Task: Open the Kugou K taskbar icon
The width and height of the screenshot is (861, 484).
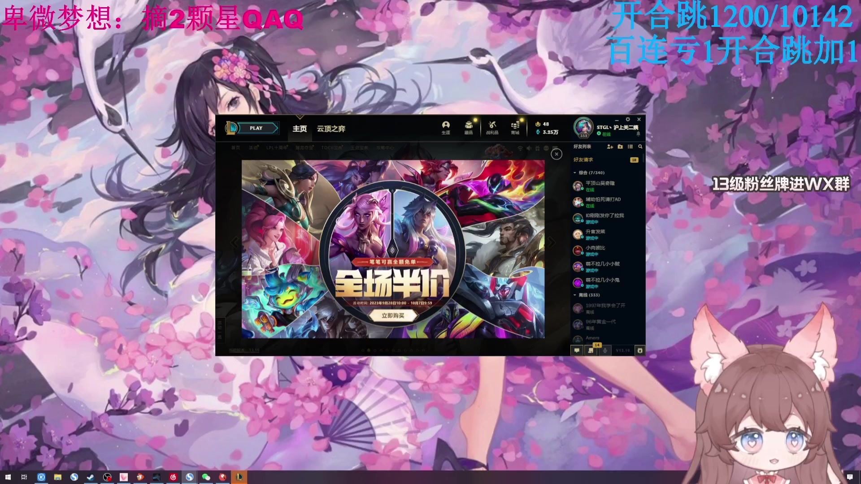Action: coord(41,477)
